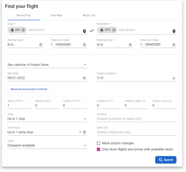Enable Allow airport changes checkbox
The image size is (186, 172).
coord(99,143)
